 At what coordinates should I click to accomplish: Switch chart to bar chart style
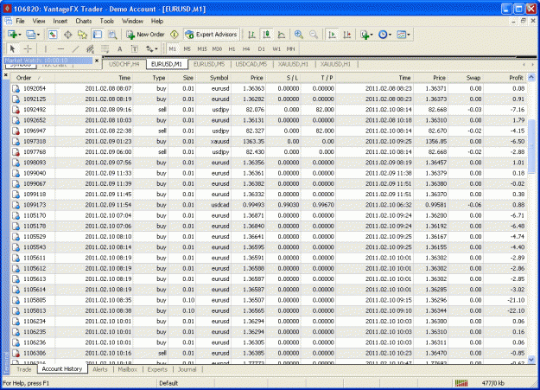(251, 35)
